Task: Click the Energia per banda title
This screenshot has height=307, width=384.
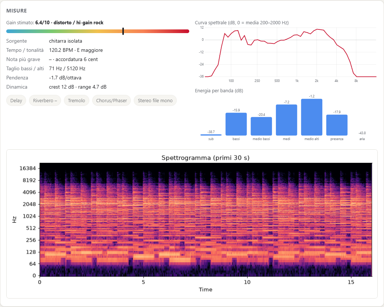Action: click(x=219, y=91)
